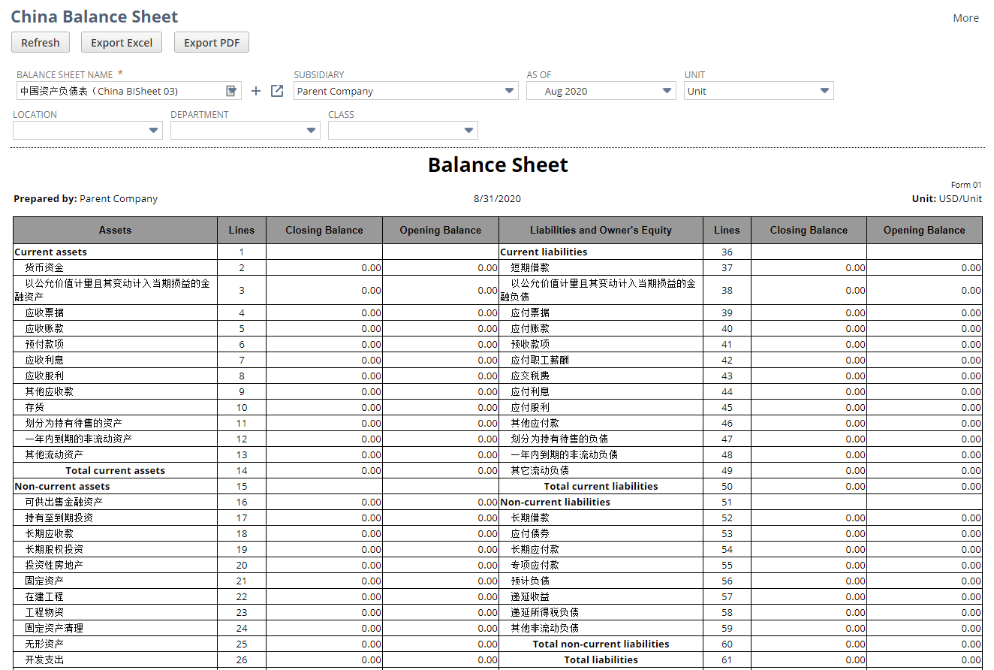
Task: Click the Current liabilities heading
Action: coord(544,252)
